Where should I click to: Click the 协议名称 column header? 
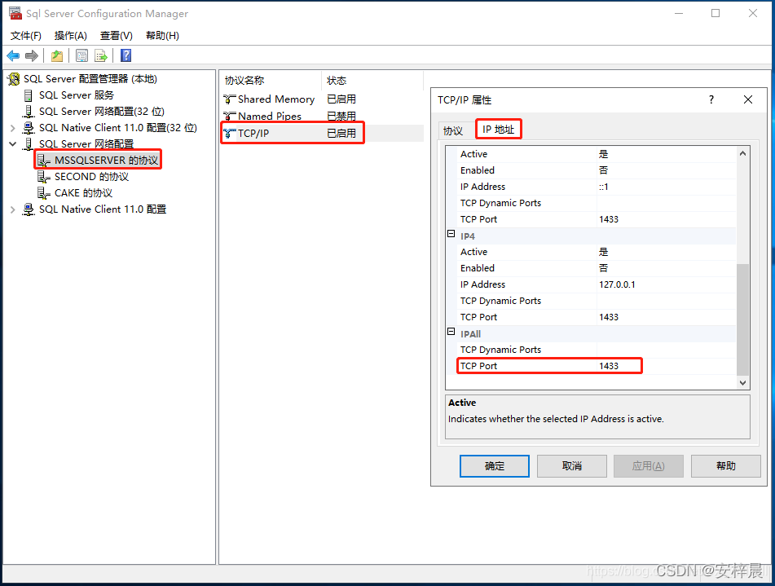coord(271,81)
